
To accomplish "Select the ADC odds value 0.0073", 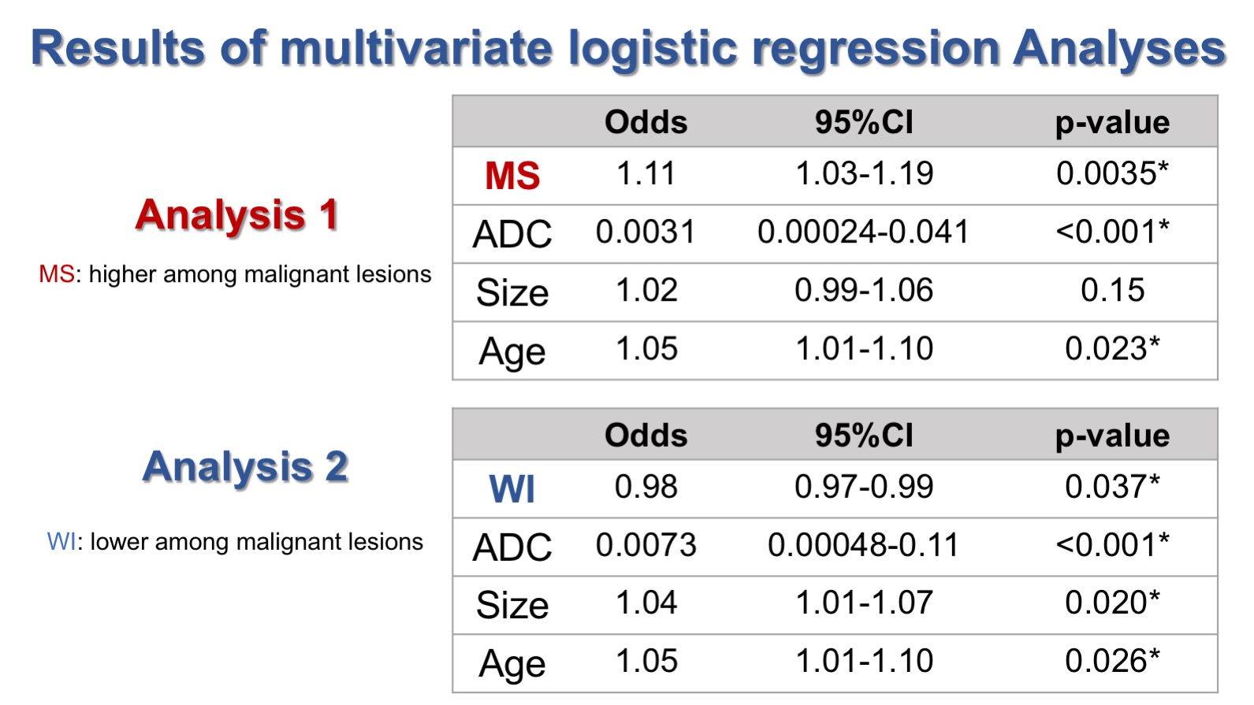I will click(x=646, y=545).
